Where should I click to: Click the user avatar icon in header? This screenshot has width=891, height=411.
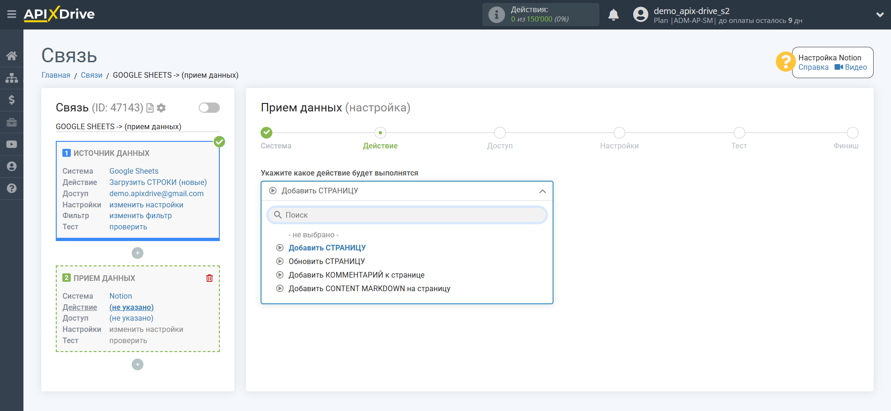coord(640,15)
